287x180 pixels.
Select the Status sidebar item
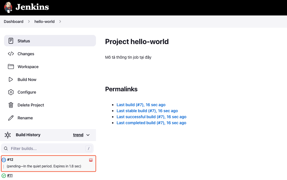coord(50,41)
